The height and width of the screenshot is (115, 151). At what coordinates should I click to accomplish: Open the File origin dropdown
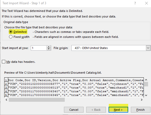coord(148,48)
